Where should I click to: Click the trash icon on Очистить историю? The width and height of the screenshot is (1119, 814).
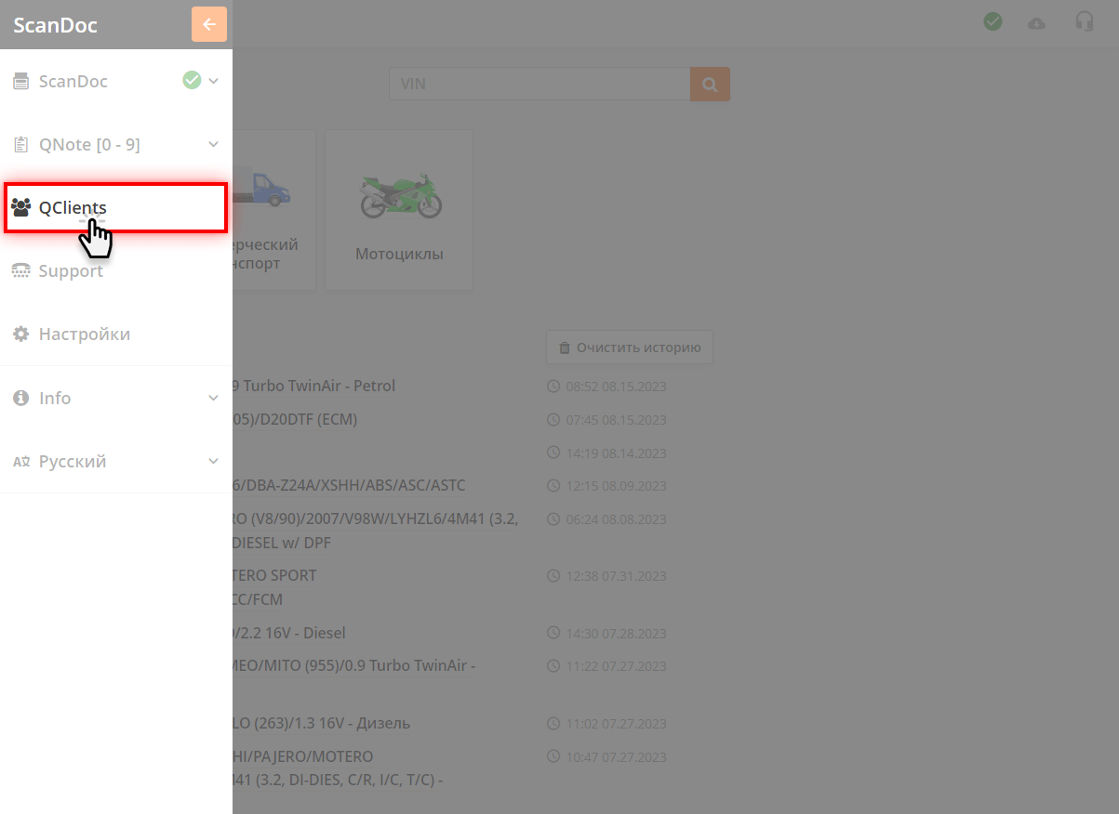point(565,348)
